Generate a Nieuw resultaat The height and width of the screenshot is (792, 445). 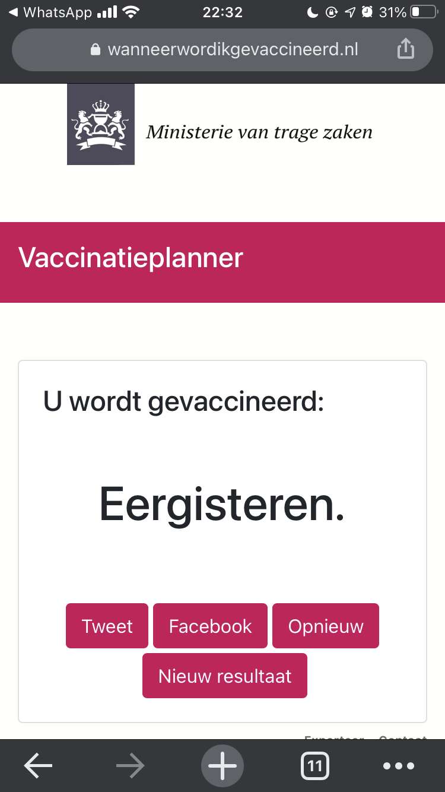tap(225, 676)
